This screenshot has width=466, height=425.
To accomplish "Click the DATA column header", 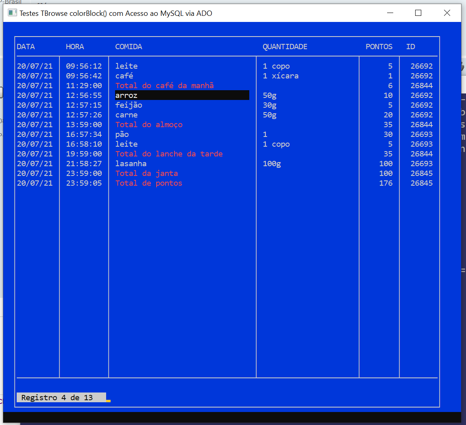I will click(26, 47).
